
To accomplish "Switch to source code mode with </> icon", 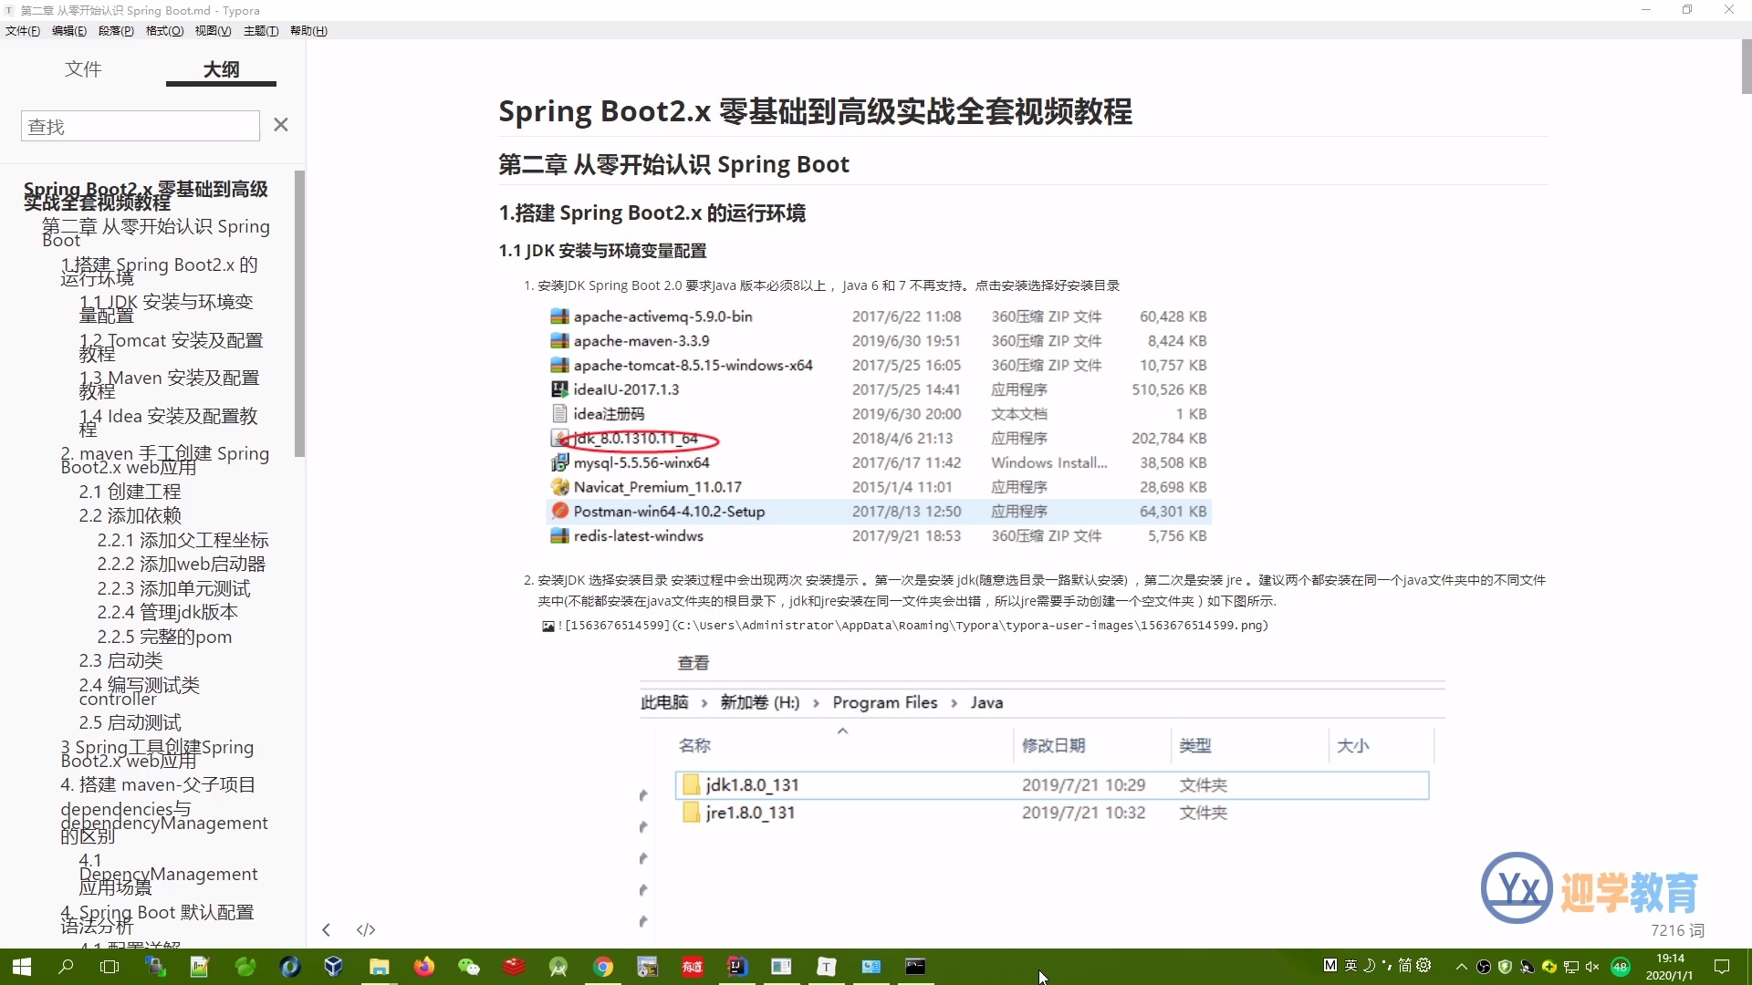I will click(x=366, y=929).
